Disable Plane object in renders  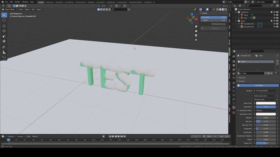(277, 15)
